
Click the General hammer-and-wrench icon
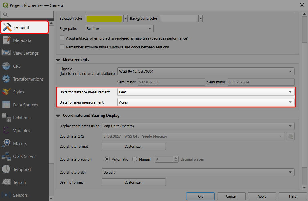pos(7,27)
